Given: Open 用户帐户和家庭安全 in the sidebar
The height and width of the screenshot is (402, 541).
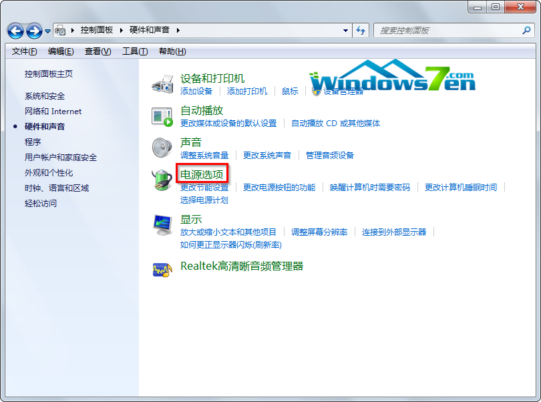Looking at the screenshot, I should pyautogui.click(x=61, y=158).
